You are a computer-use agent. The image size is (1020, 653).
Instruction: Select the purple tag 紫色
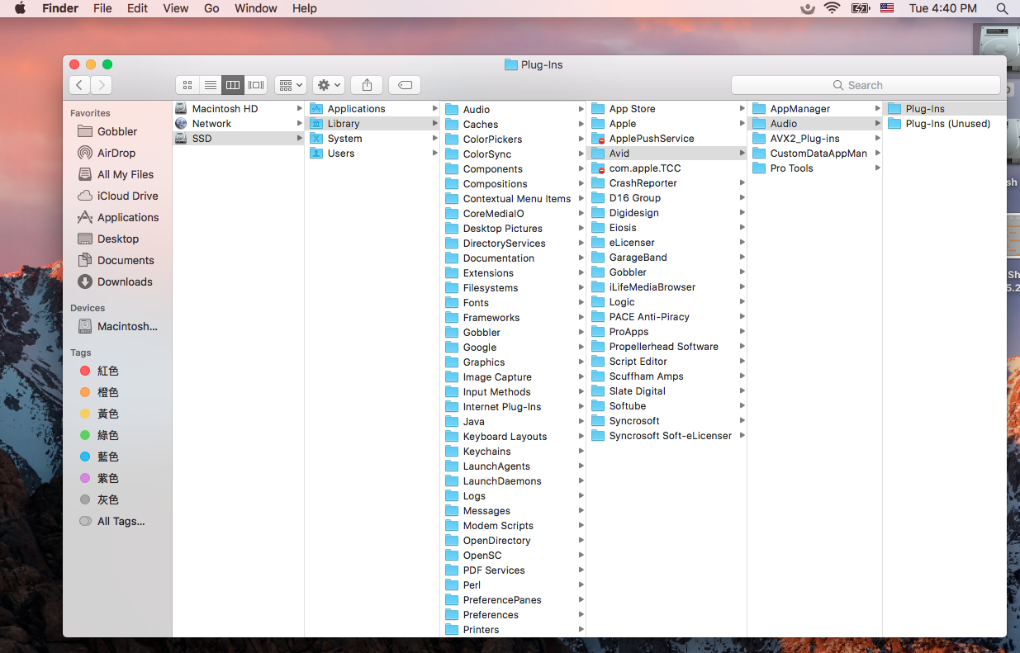pos(108,478)
